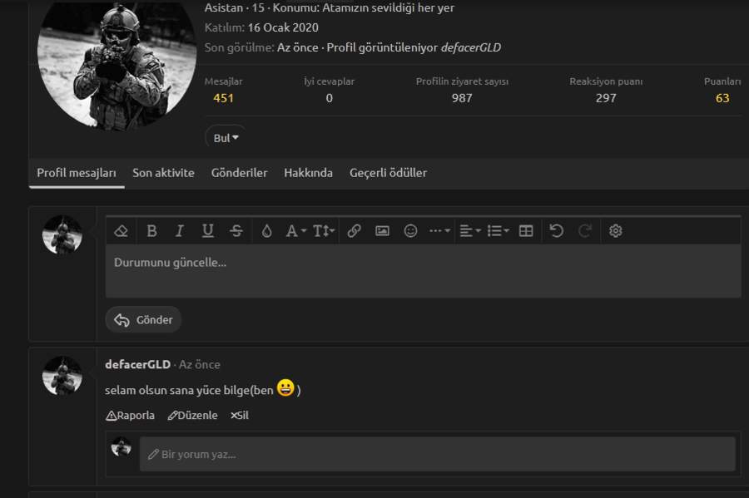749x498 pixels.
Task: Click into the 'Durumunu güncelle...' text area
Action: [x=424, y=271]
